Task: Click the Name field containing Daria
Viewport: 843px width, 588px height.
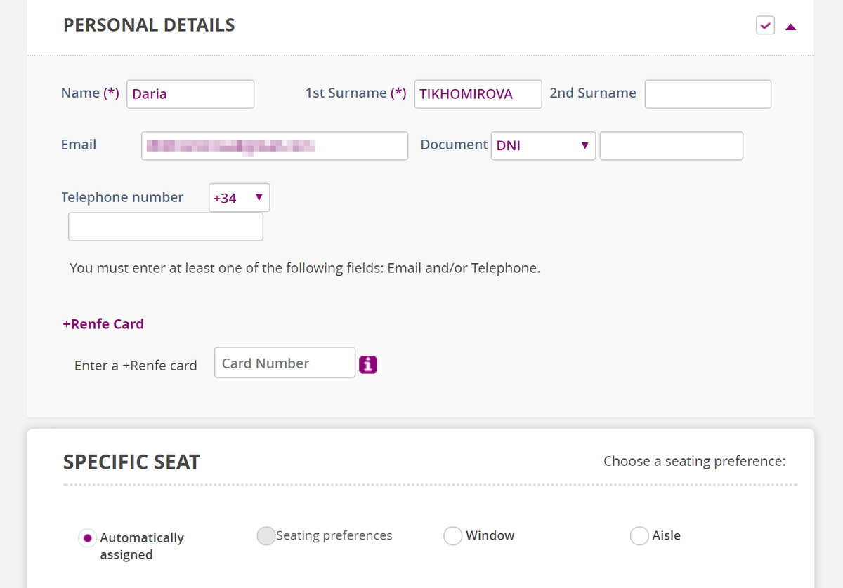Action: [190, 94]
